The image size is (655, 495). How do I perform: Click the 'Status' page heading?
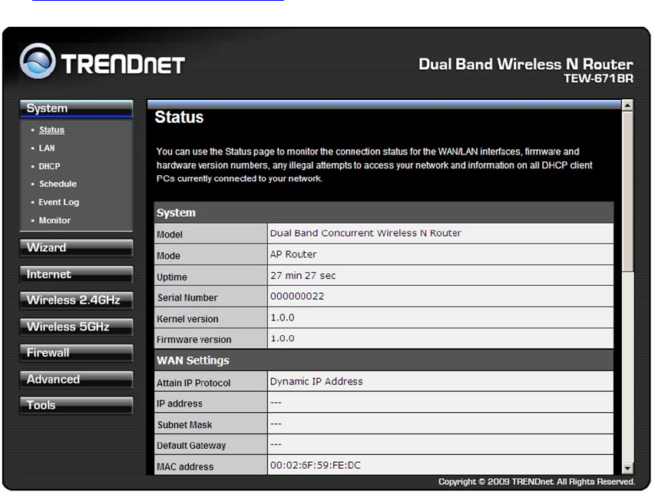pos(179,118)
